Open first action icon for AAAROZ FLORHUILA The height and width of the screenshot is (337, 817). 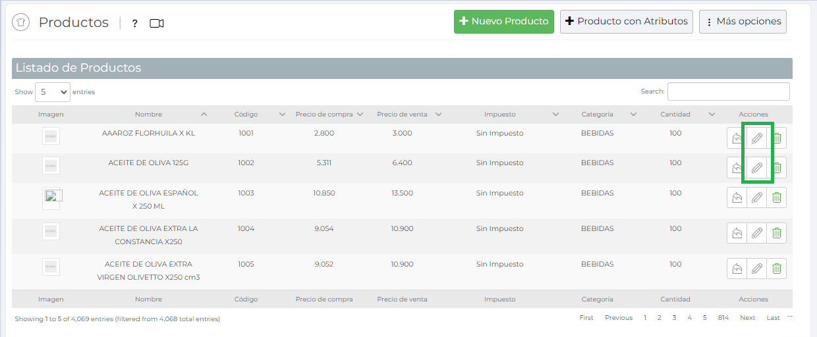(737, 138)
